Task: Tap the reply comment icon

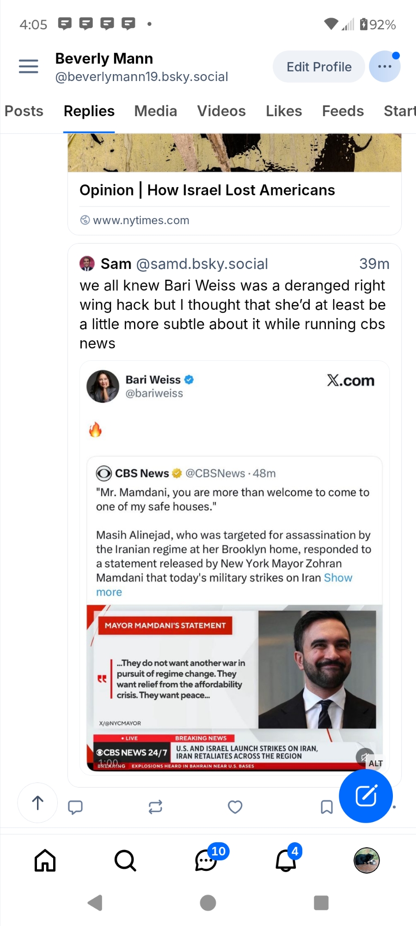Action: pyautogui.click(x=75, y=807)
